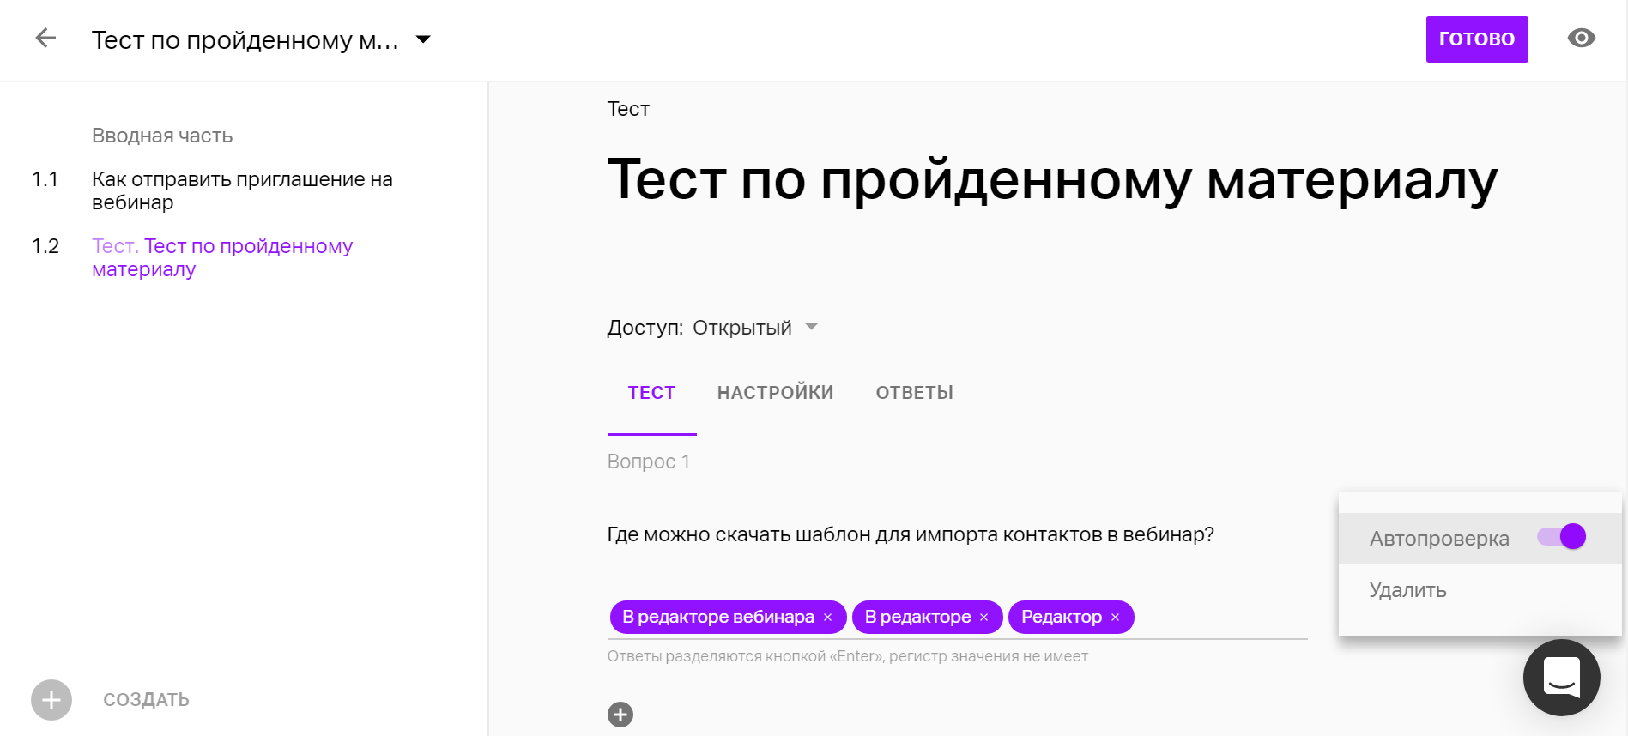The height and width of the screenshot is (736, 1628).
Task: Click the back arrow icon
Action: click(45, 39)
